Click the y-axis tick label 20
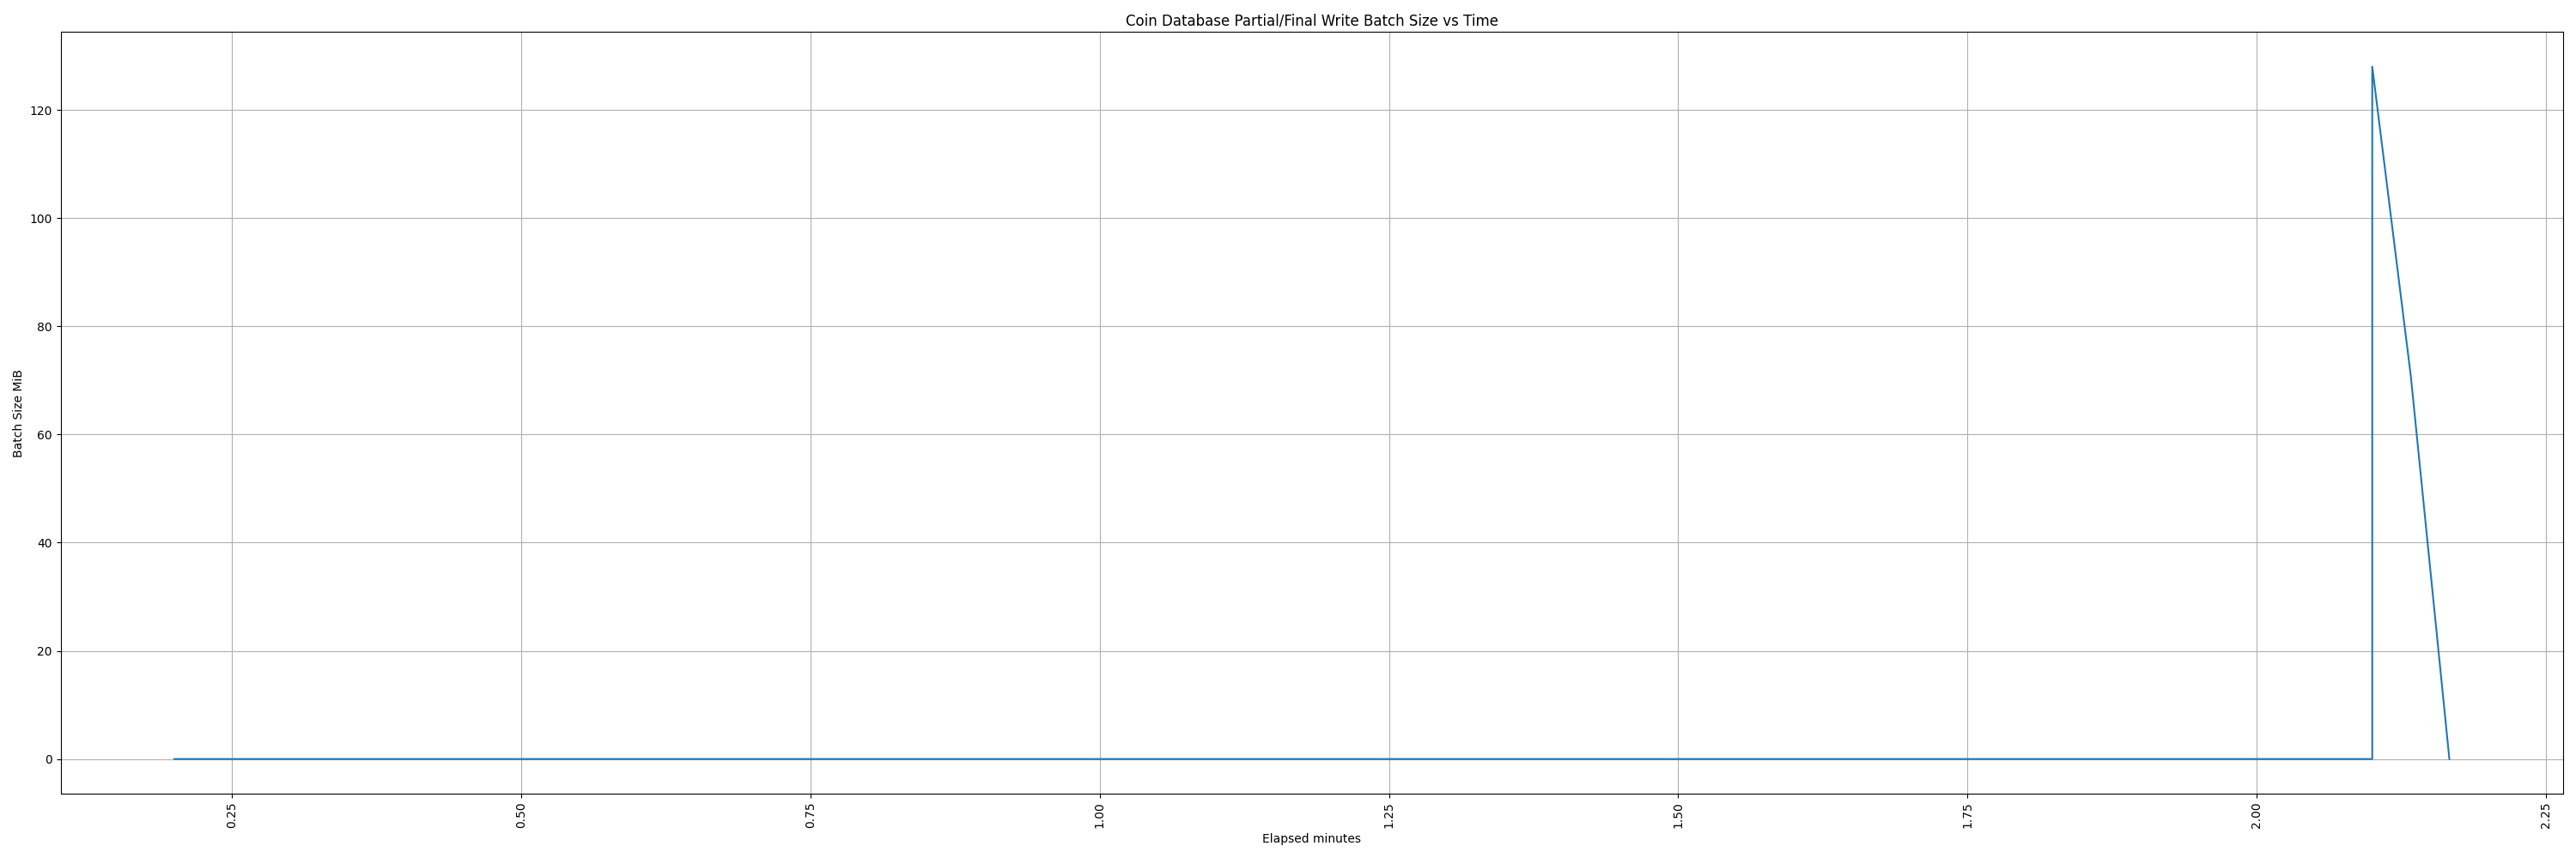 tap(44, 652)
